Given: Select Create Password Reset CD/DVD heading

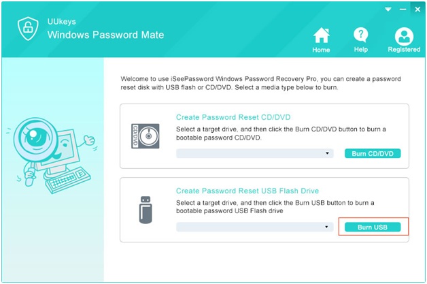Looking at the screenshot, I should 233,117.
